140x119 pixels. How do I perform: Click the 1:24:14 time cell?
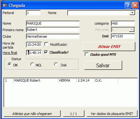pyautogui.click(x=85, y=80)
